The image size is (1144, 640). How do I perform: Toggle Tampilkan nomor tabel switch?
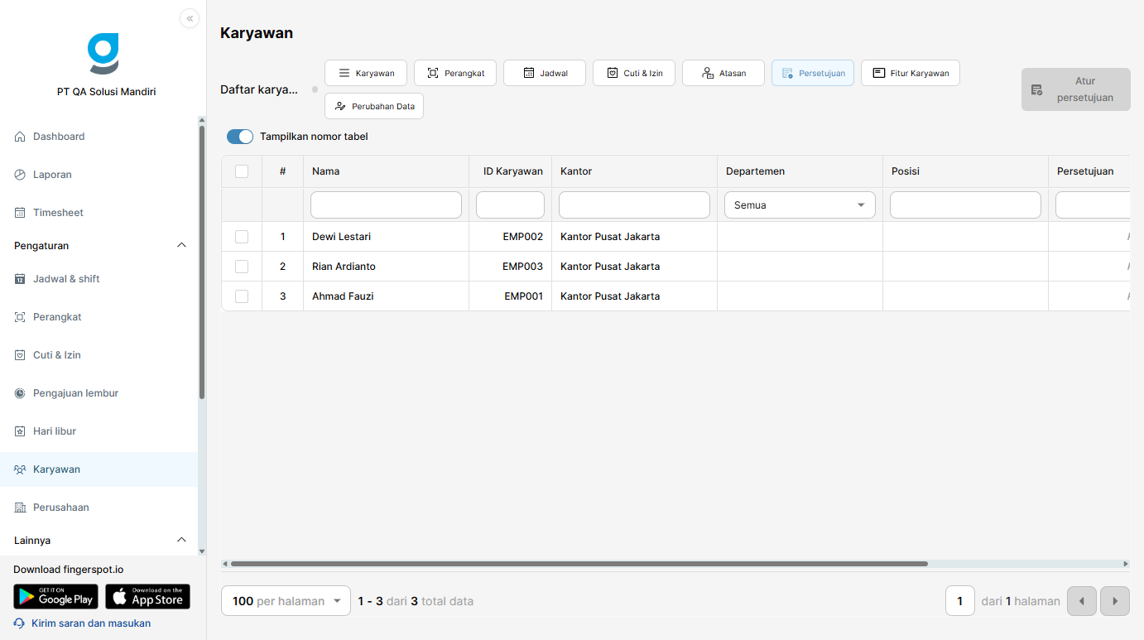240,137
